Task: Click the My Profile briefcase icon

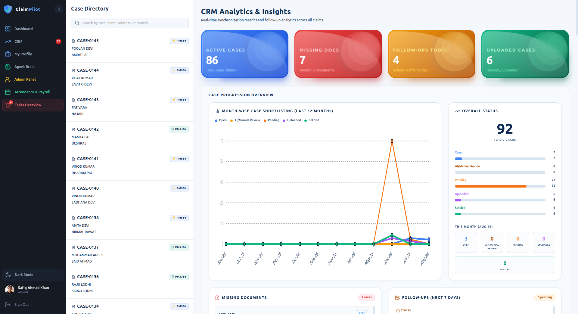Action: tap(8, 54)
